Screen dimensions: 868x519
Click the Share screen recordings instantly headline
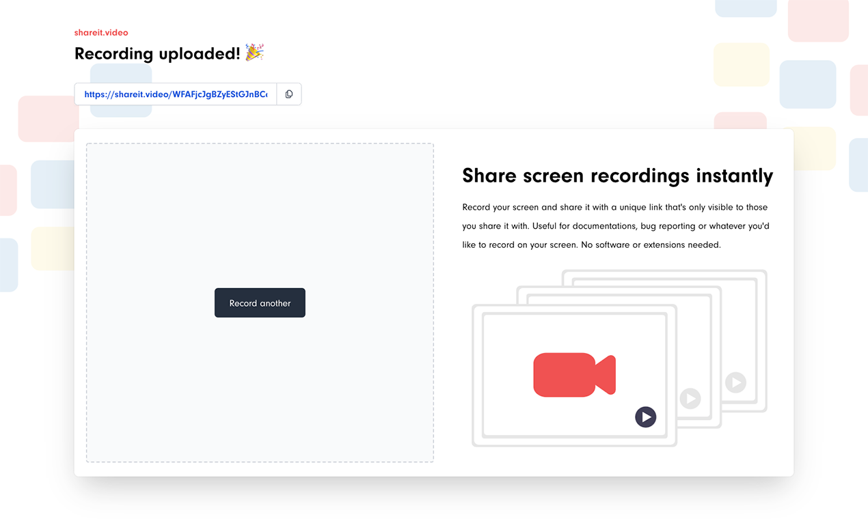pyautogui.click(x=617, y=176)
